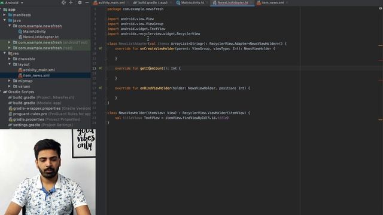This screenshot has width=383, height=215.
Task: Click the last error stripe mark in scrollbar
Action: [x=381, y=119]
